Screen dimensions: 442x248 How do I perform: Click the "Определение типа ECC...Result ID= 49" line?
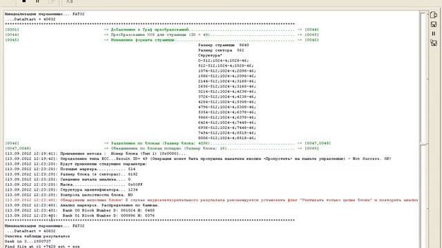[198, 158]
